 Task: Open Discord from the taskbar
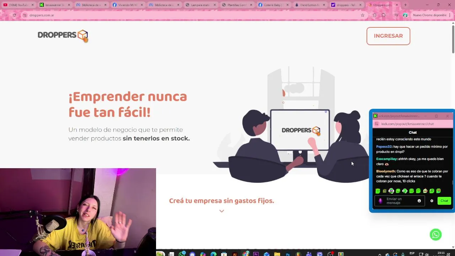click(192, 254)
